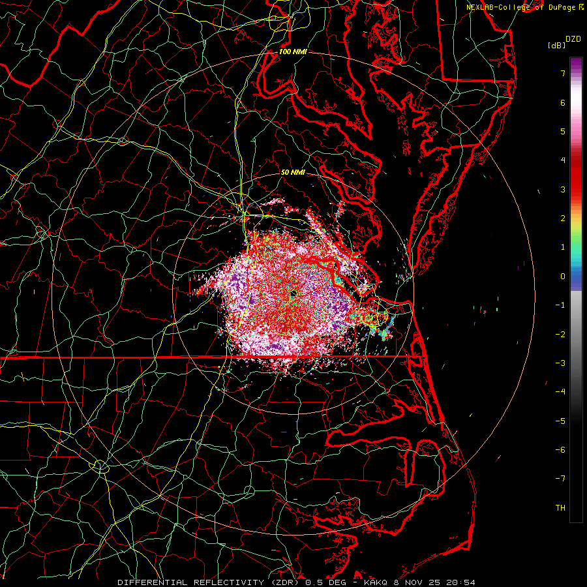Screen dimensions: 587x587
Task: Click the TH threshold label on scale
Action: (560, 507)
